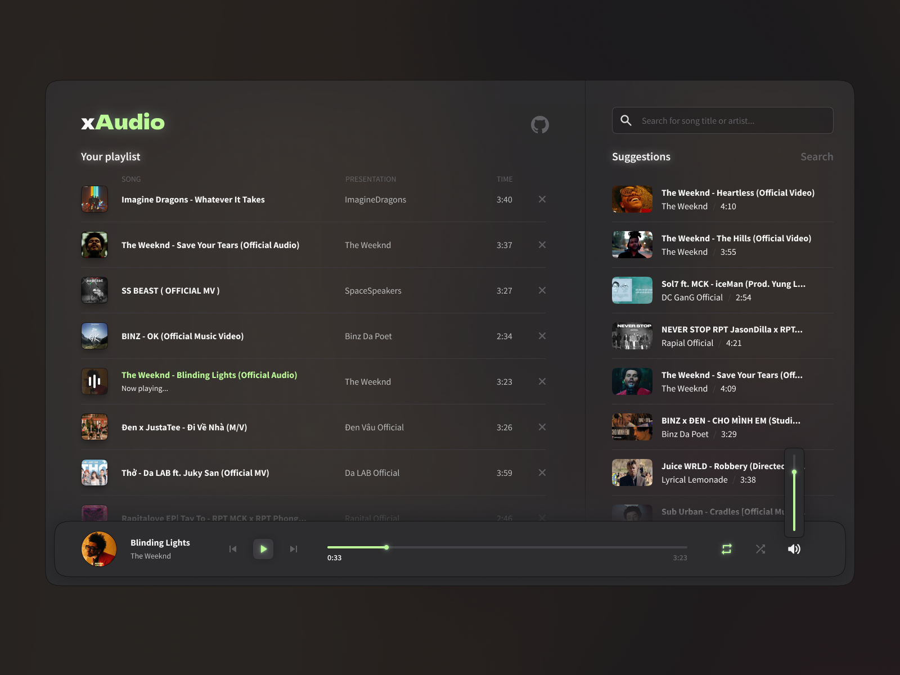Click the Blinding Lights album art in player bar
The image size is (900, 675).
coord(98,549)
